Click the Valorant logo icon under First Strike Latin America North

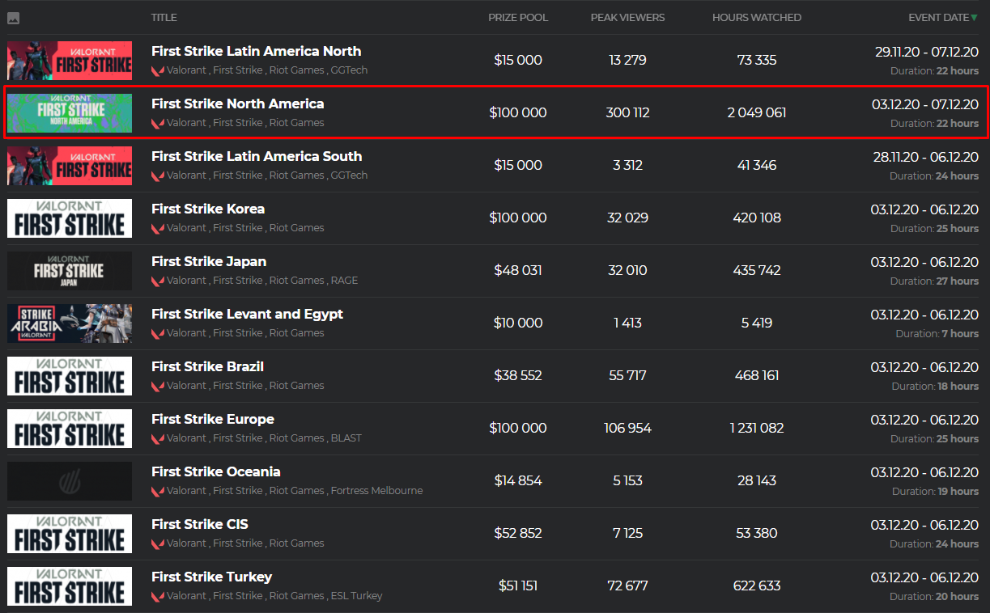tap(158, 70)
